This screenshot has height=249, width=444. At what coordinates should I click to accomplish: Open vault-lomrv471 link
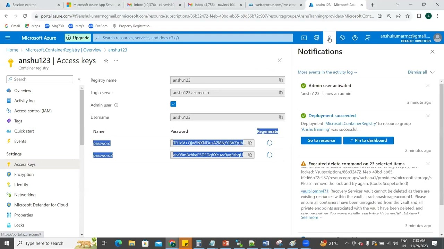click(314, 191)
